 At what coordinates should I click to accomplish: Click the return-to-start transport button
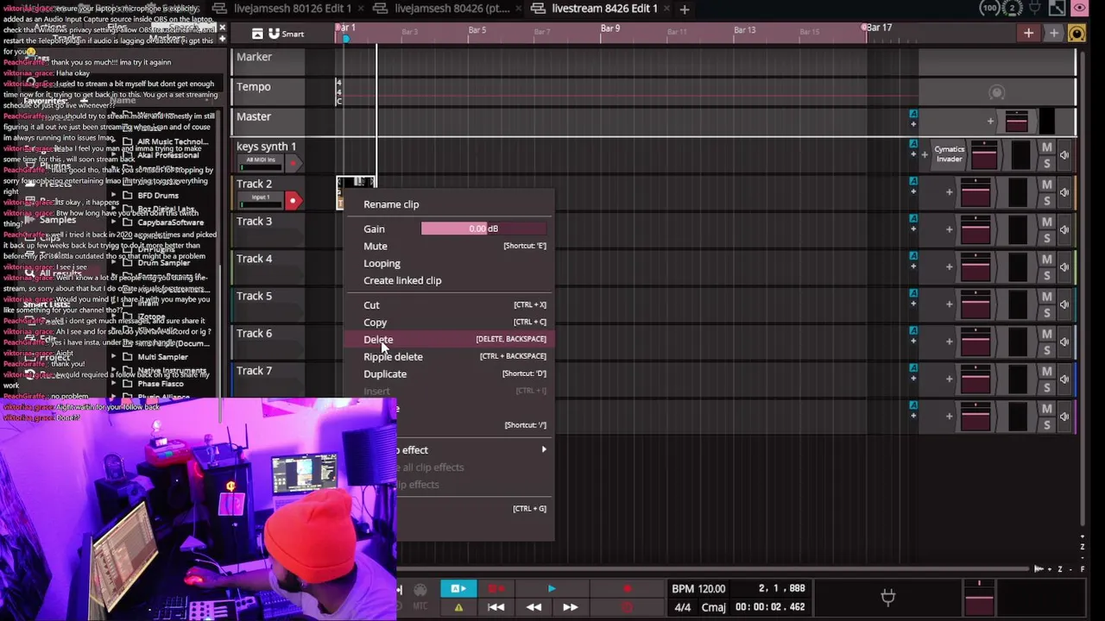coord(496,607)
